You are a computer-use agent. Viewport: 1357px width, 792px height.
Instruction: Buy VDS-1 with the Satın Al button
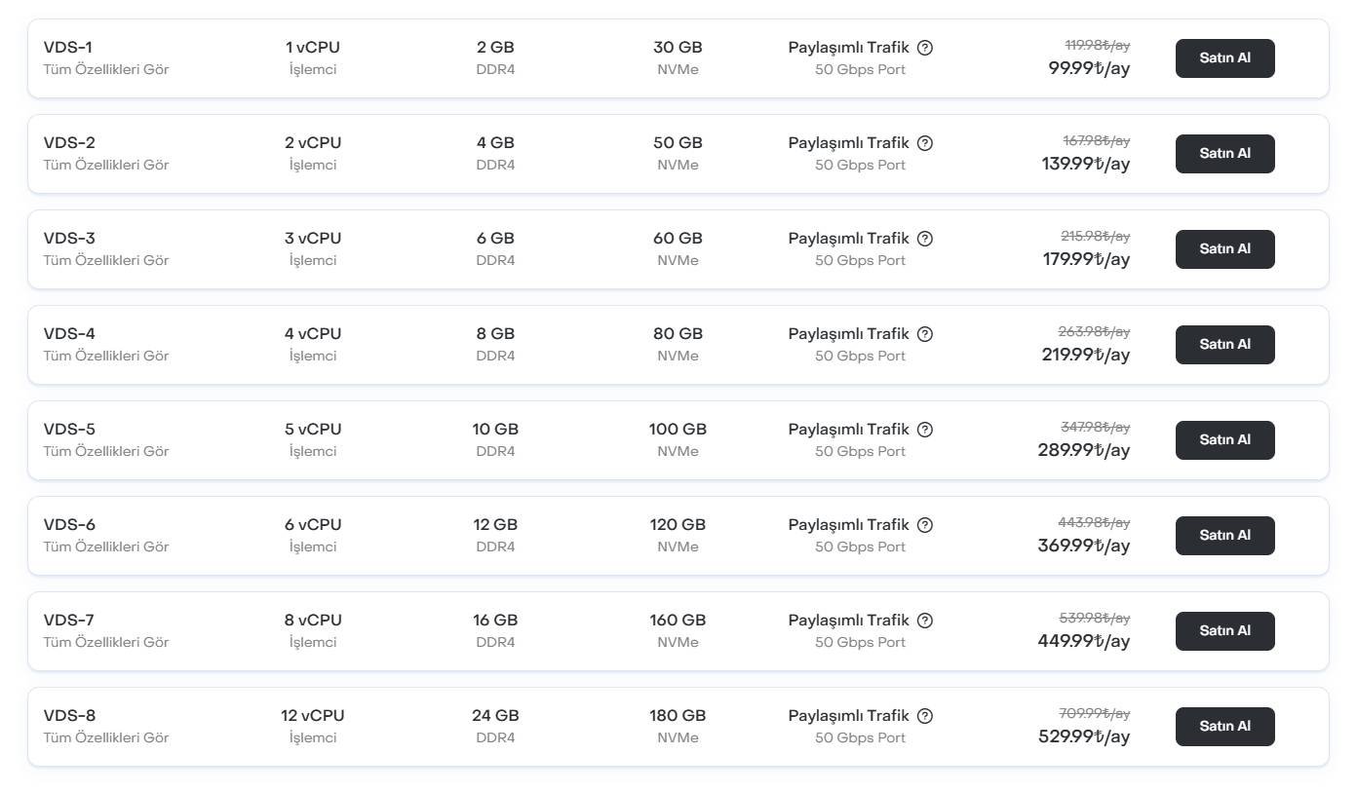click(x=1224, y=58)
